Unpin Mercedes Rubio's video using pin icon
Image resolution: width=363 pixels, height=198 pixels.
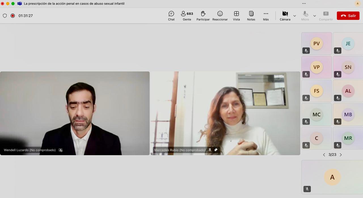pyautogui.click(x=216, y=150)
